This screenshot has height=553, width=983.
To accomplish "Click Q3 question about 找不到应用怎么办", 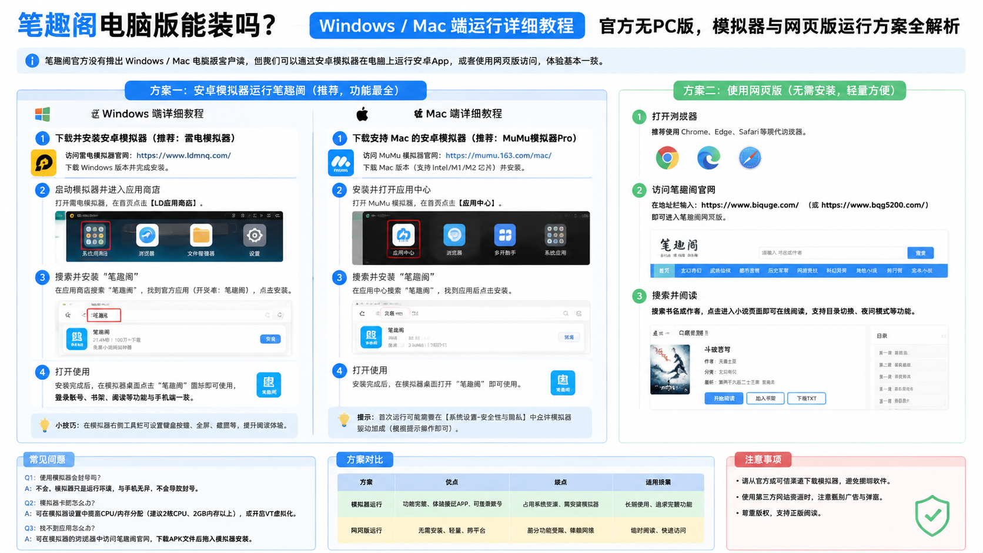I will pos(59,528).
